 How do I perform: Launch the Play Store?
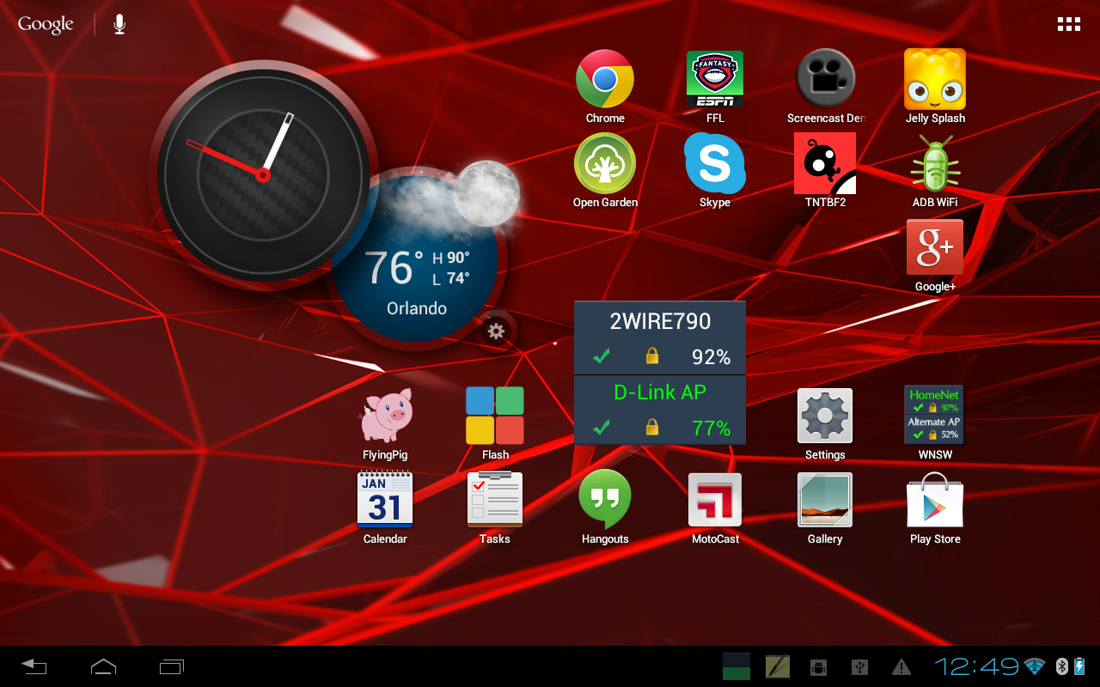[935, 508]
